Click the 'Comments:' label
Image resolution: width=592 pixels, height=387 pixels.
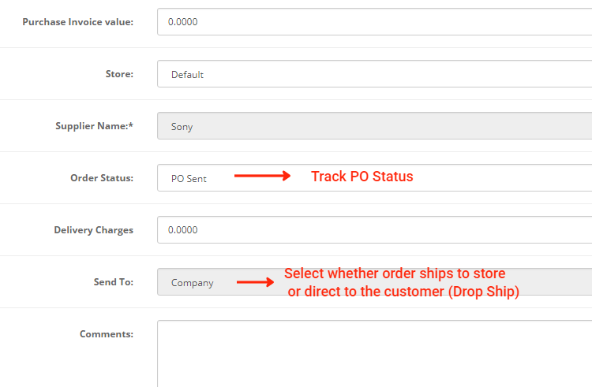click(106, 334)
